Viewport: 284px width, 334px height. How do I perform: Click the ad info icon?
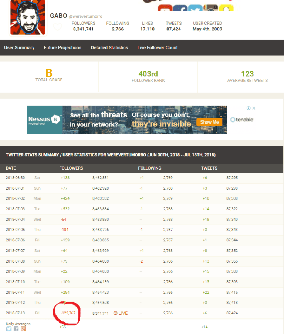(248, 108)
